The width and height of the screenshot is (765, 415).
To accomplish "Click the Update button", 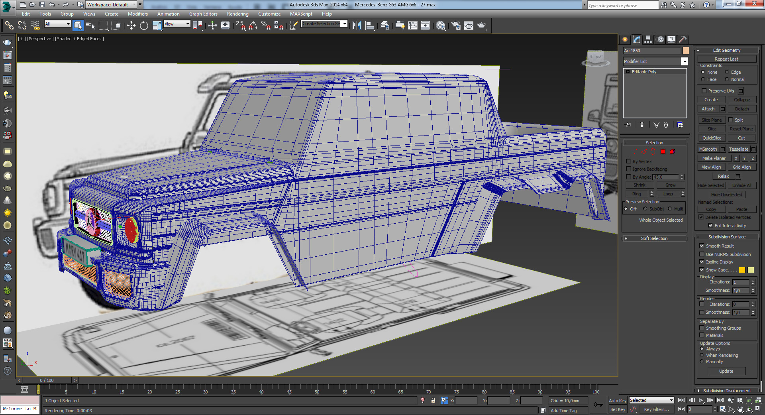I will [x=726, y=371].
